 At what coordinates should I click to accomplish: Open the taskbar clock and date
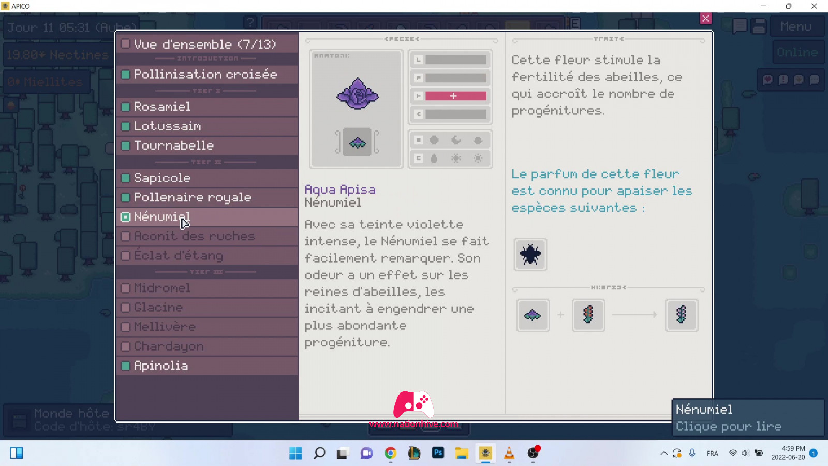(x=788, y=453)
